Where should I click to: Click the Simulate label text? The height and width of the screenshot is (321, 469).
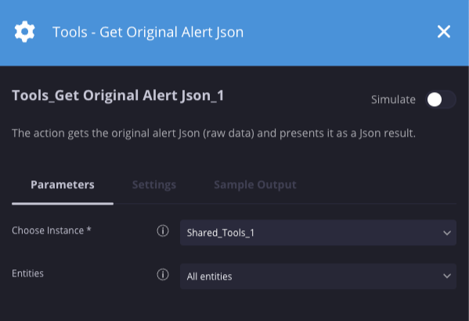click(393, 99)
